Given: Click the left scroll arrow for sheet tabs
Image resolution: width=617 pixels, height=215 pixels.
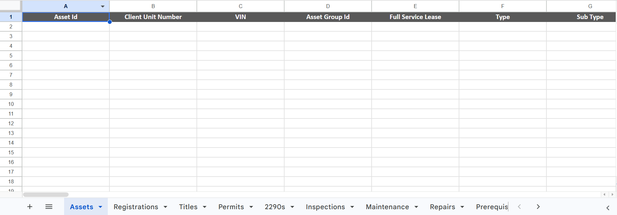Looking at the screenshot, I should click(x=519, y=207).
